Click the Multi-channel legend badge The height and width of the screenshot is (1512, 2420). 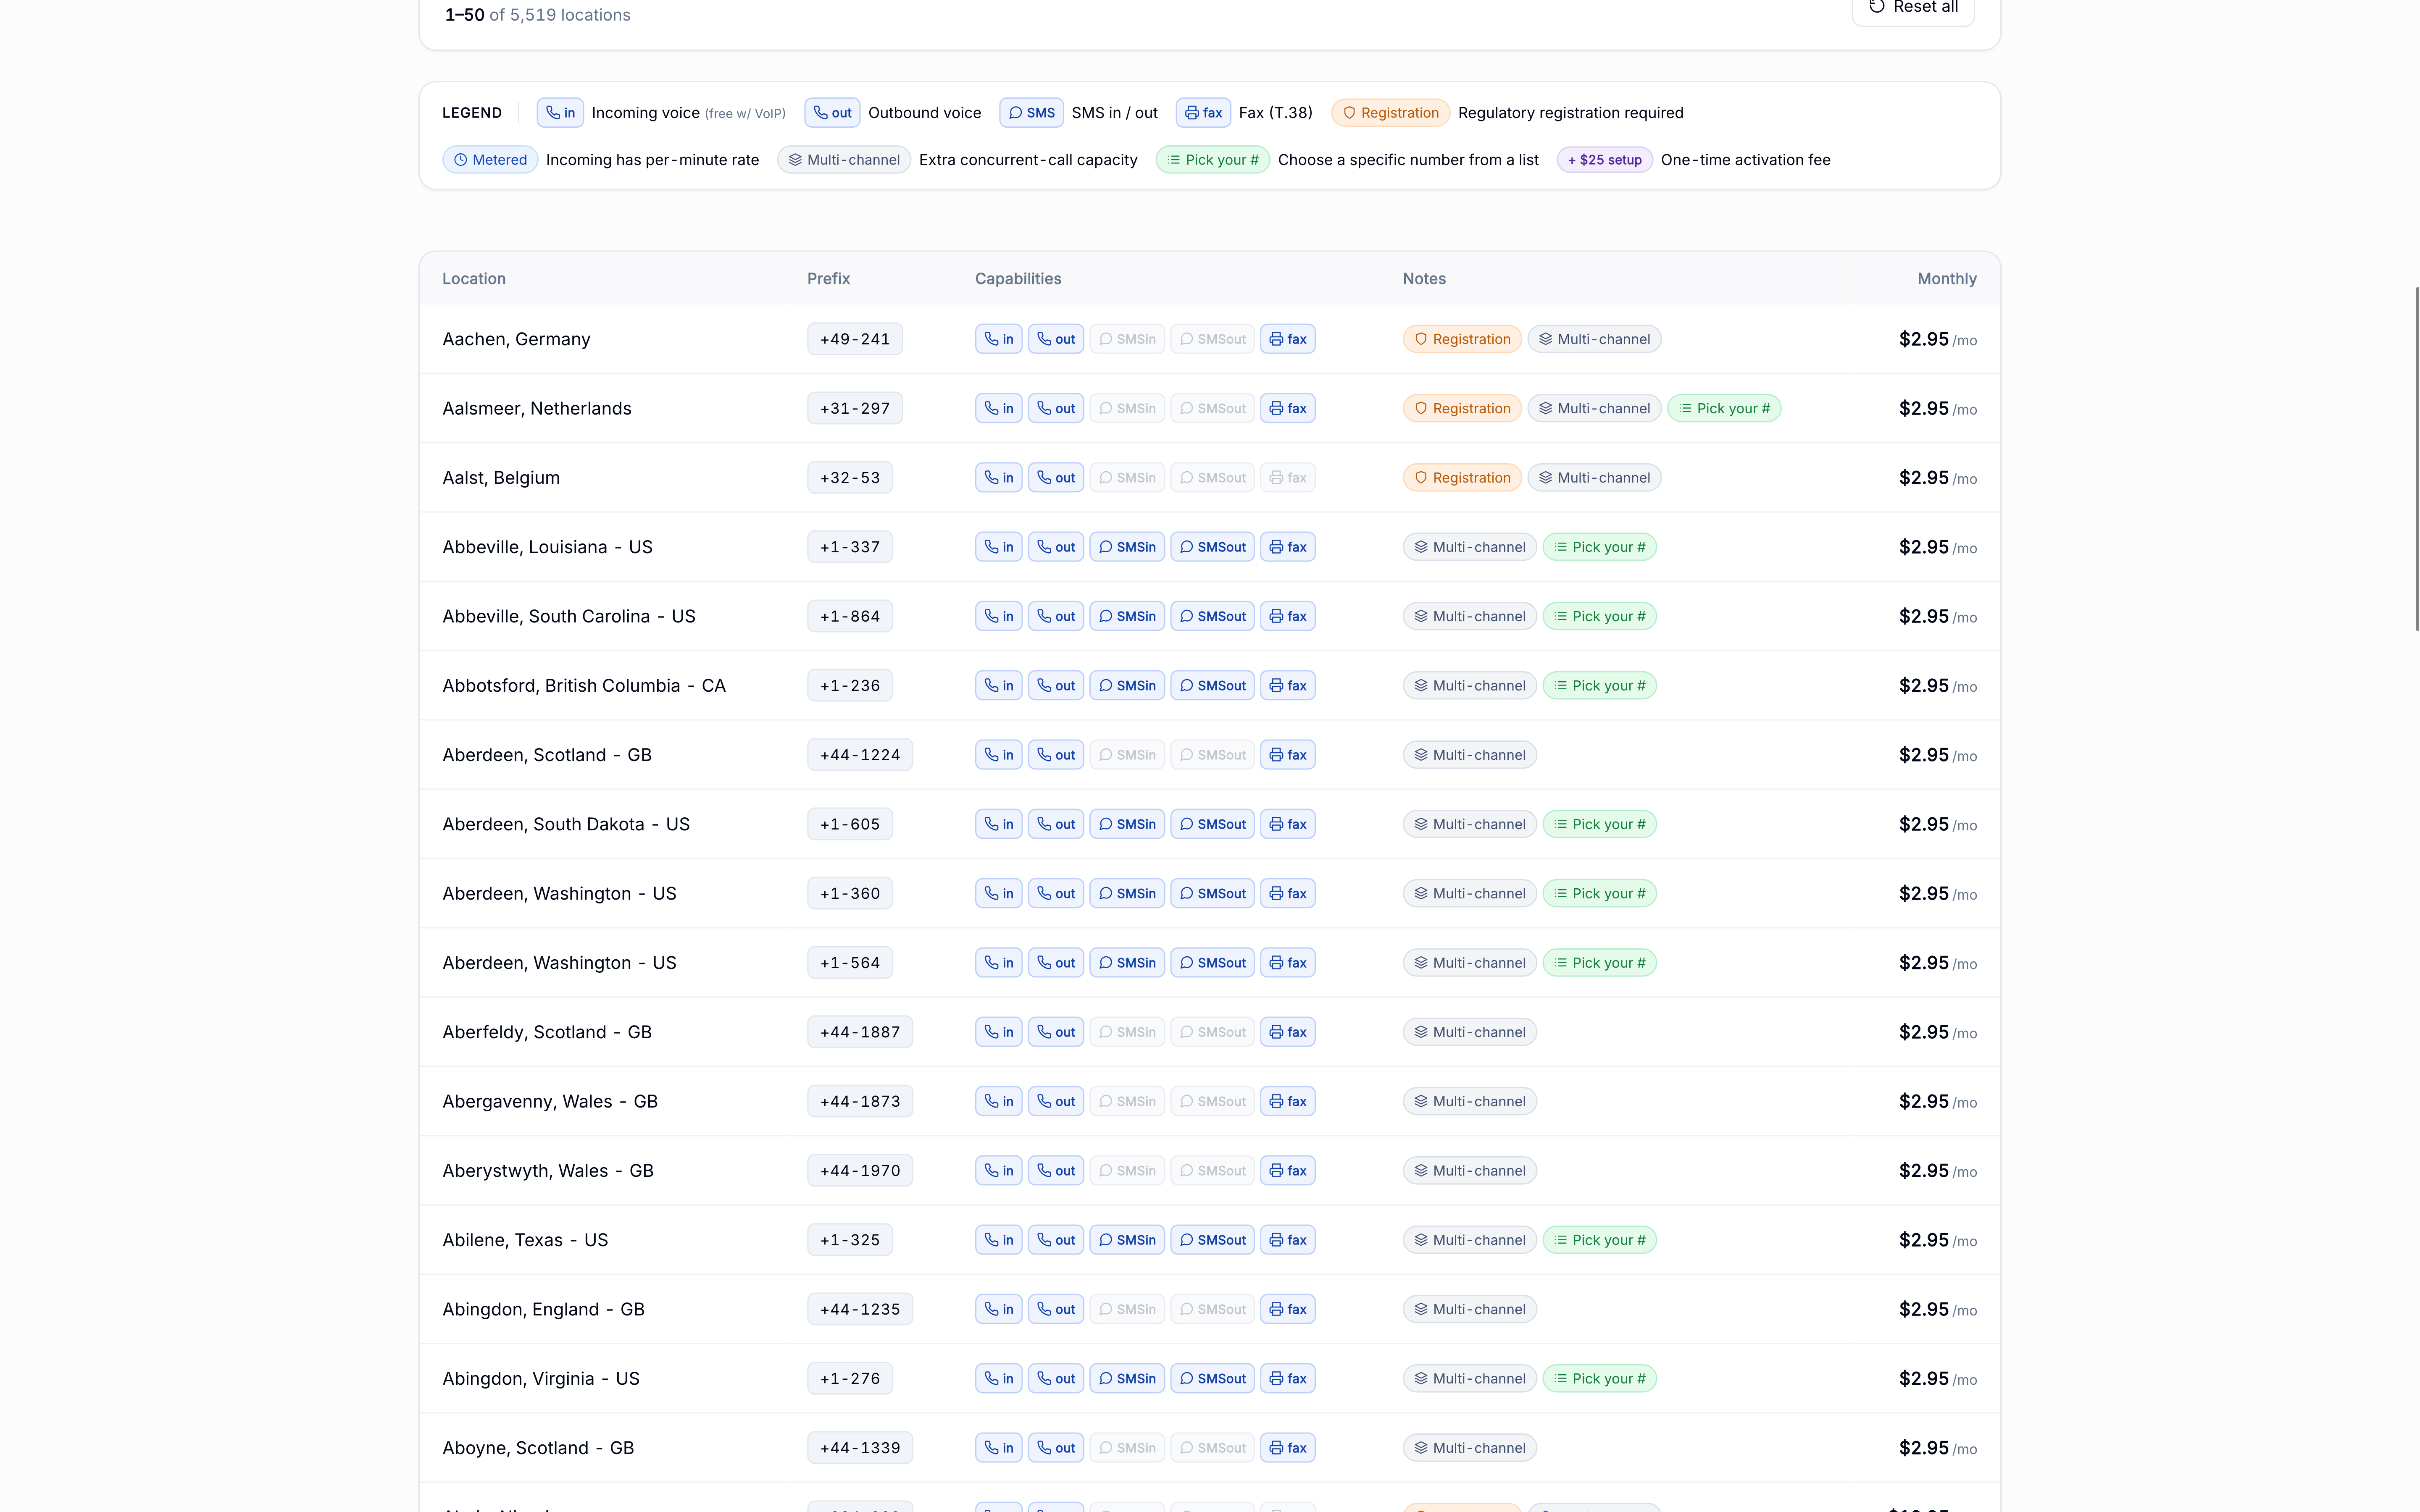[x=844, y=160]
